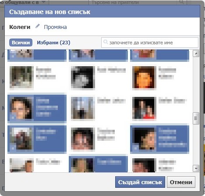Click the Създай списък button
205x196 pixels.
coord(140,182)
